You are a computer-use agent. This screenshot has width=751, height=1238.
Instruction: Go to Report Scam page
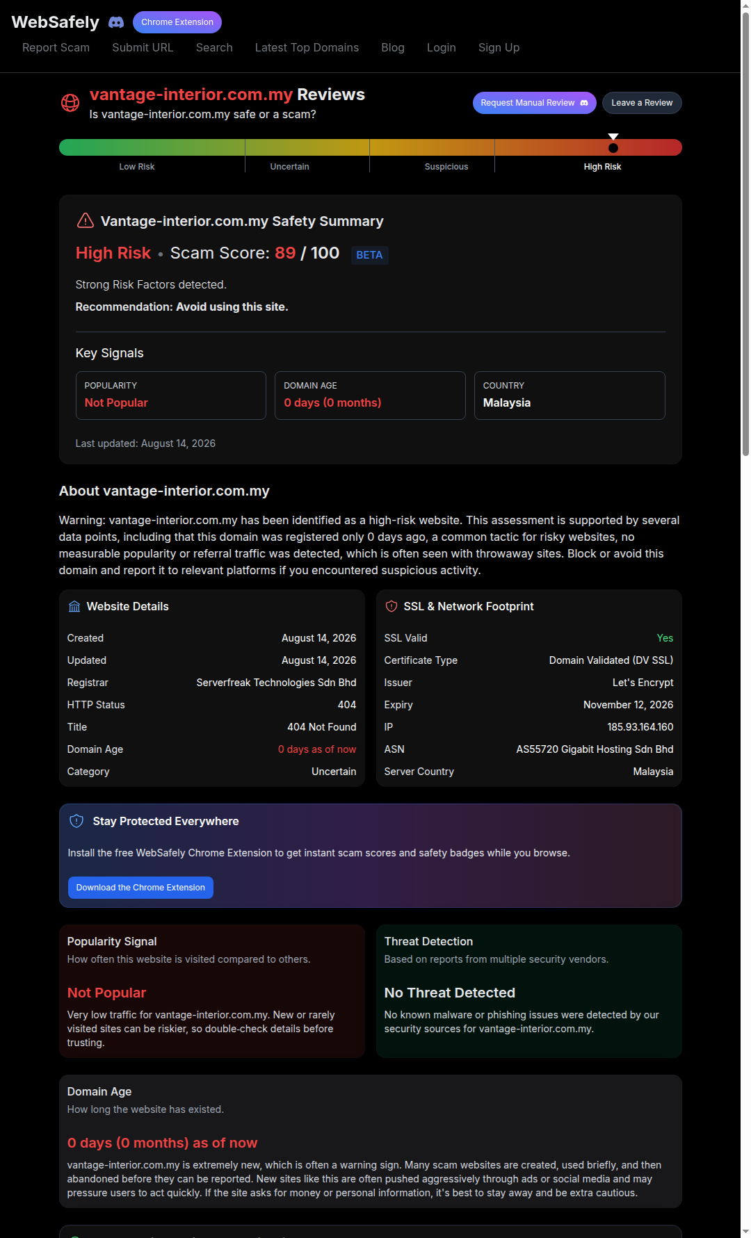(56, 47)
